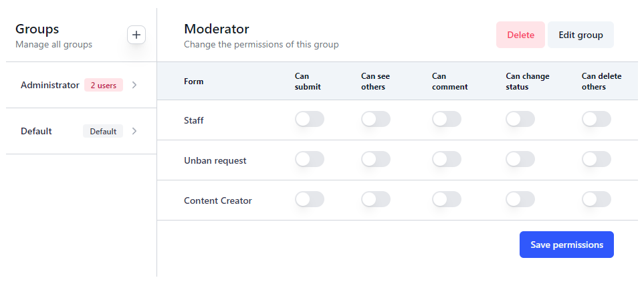The height and width of the screenshot is (284, 644).
Task: Expand the Default group chevron
Action: [134, 131]
